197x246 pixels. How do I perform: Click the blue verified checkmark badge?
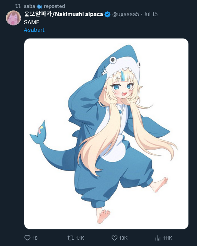pyautogui.click(x=107, y=14)
